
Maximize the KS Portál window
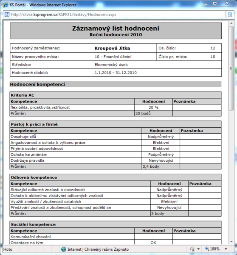click(215, 4)
